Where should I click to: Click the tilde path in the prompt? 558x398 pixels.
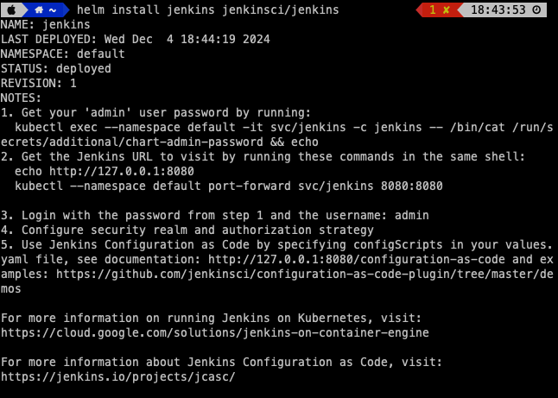[x=53, y=10]
